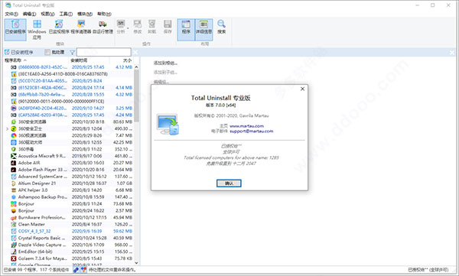This screenshot has height=276, width=459.
Task: Open the dropdown arrow beside 分析
Action: [128, 28]
